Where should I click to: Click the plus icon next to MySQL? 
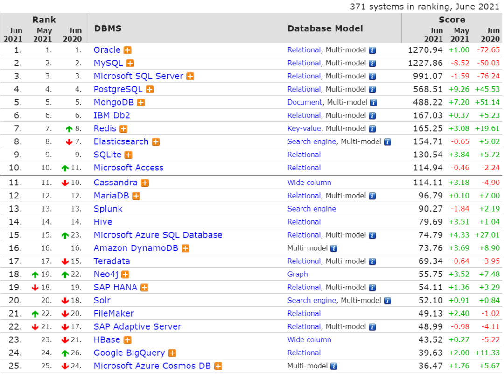coord(130,64)
